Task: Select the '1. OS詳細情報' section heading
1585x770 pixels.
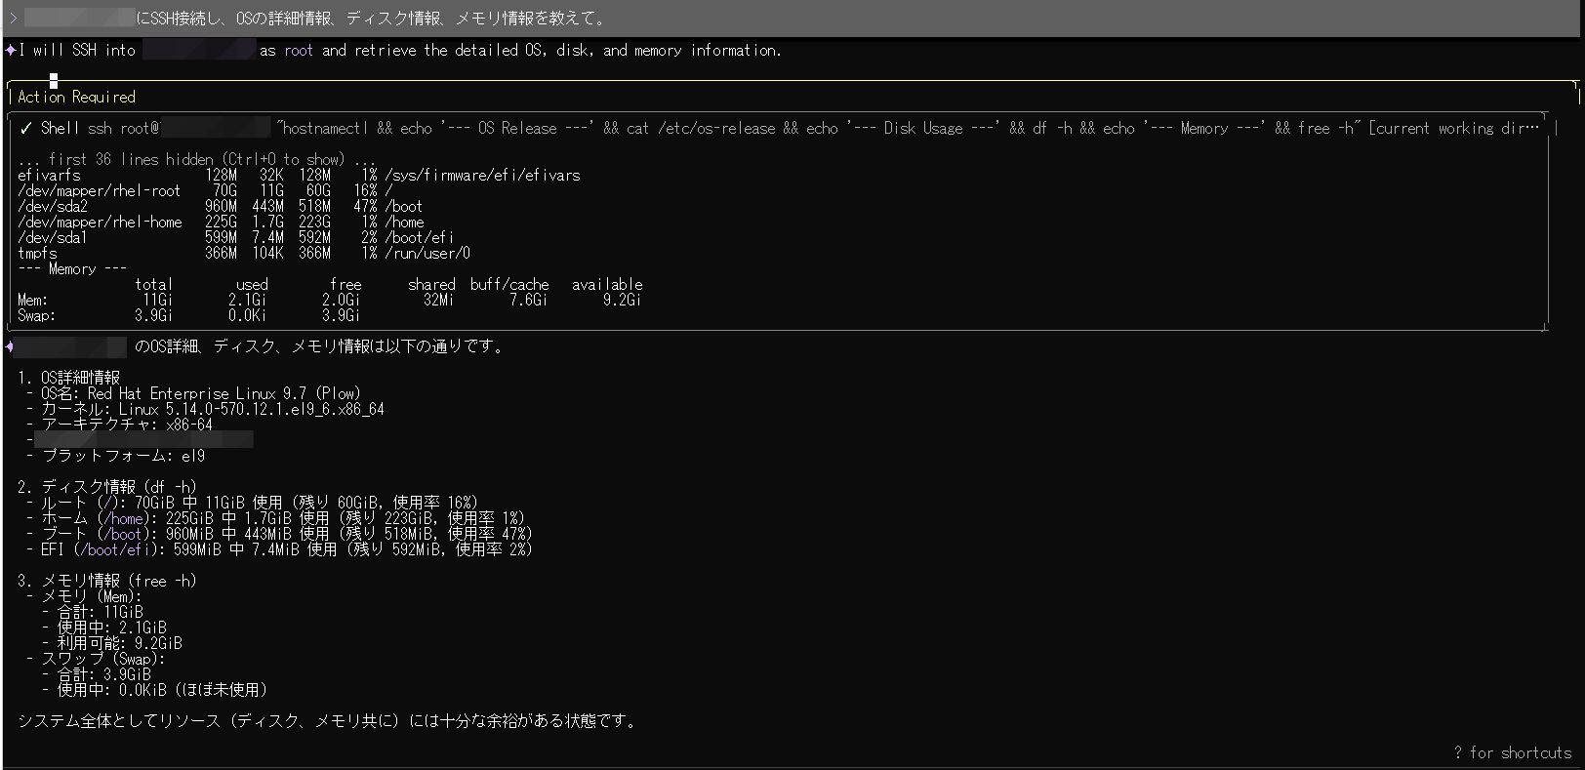Action: coord(68,378)
